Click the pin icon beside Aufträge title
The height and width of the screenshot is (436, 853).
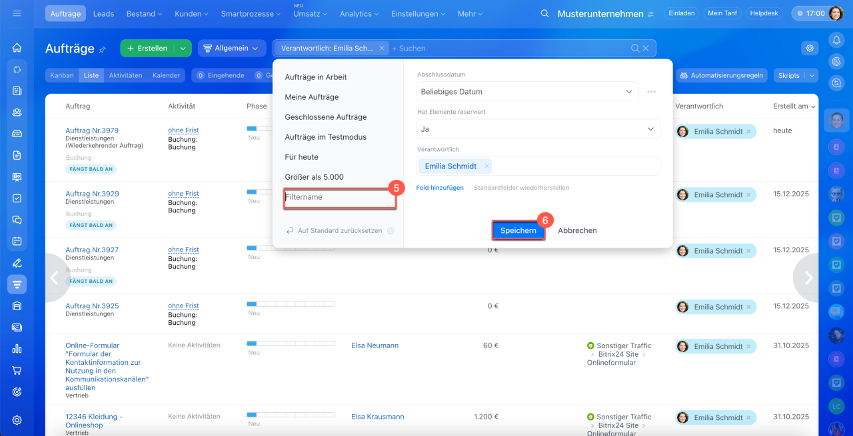coord(103,49)
